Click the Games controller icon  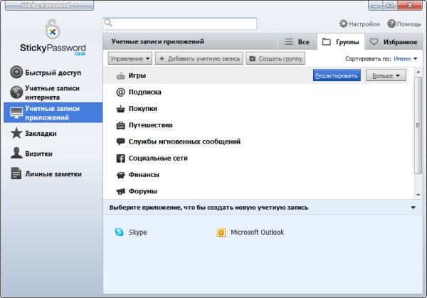click(x=121, y=75)
